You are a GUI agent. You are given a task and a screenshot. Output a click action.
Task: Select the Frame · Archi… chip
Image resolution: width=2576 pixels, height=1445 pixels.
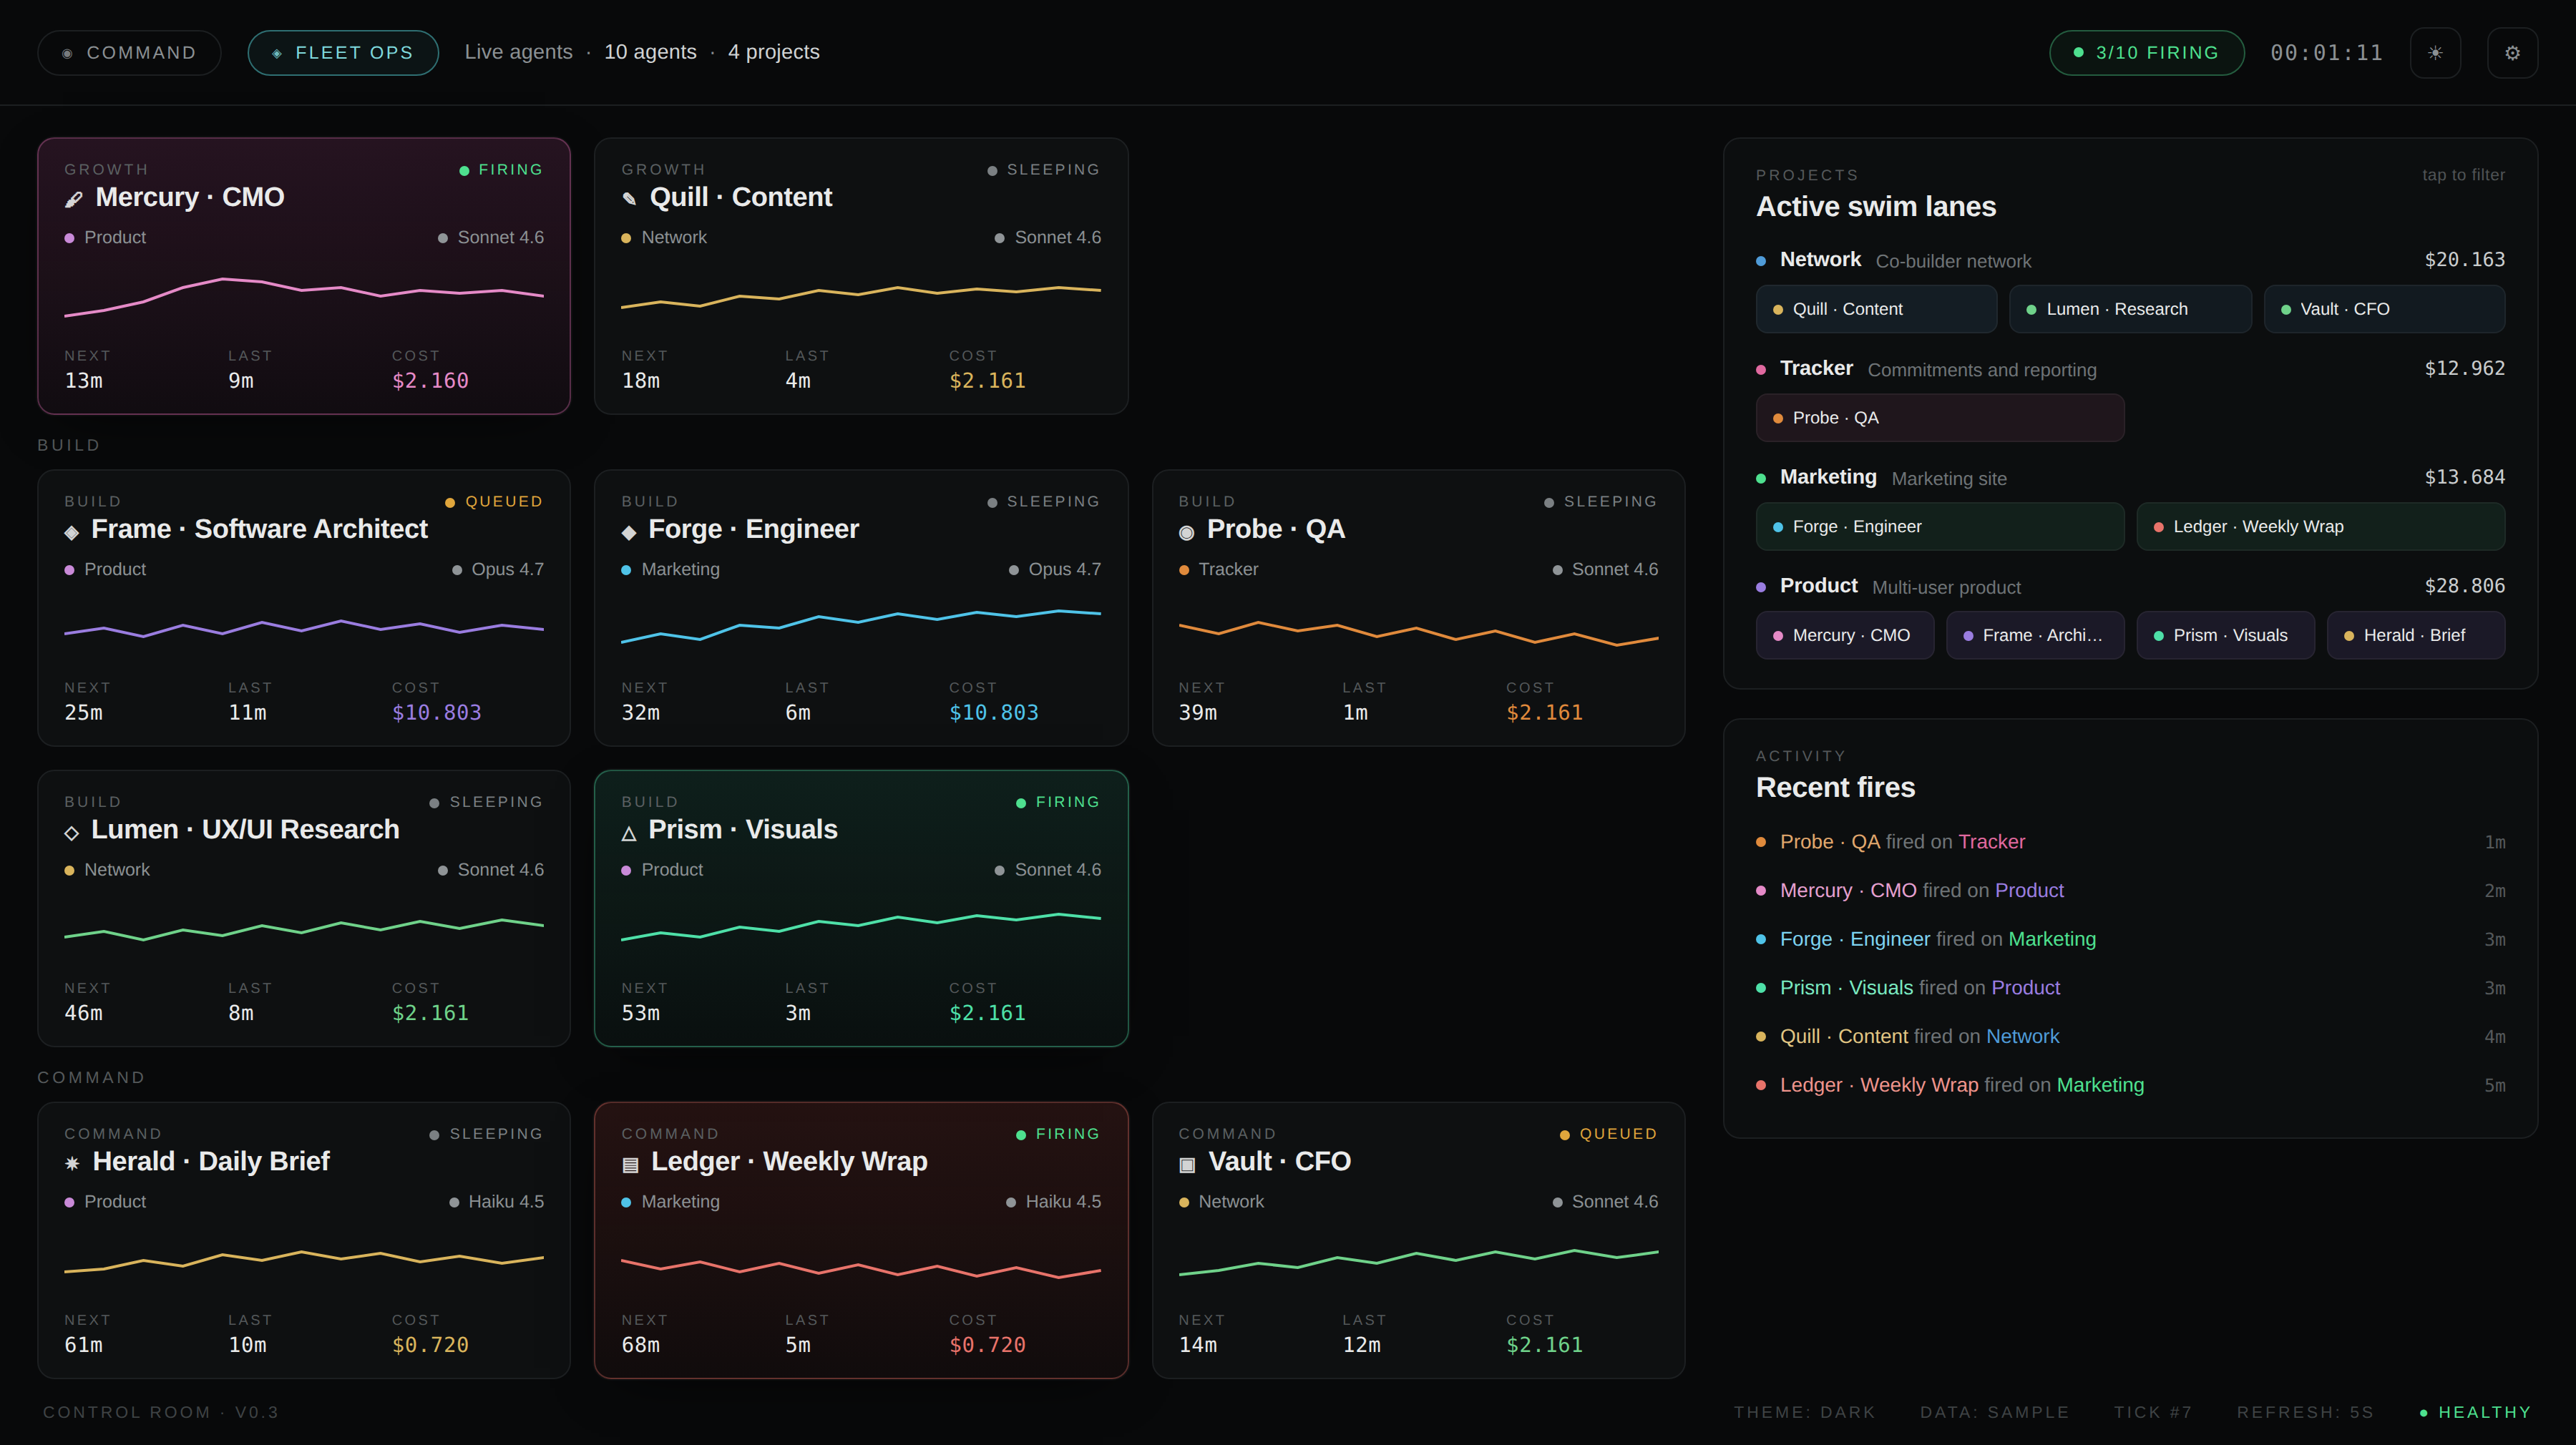point(2035,636)
